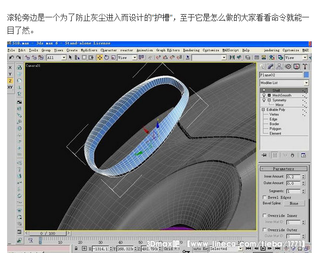This screenshot has width=321, height=253.
Task: Jump to the animation start frame
Action: tap(248, 249)
